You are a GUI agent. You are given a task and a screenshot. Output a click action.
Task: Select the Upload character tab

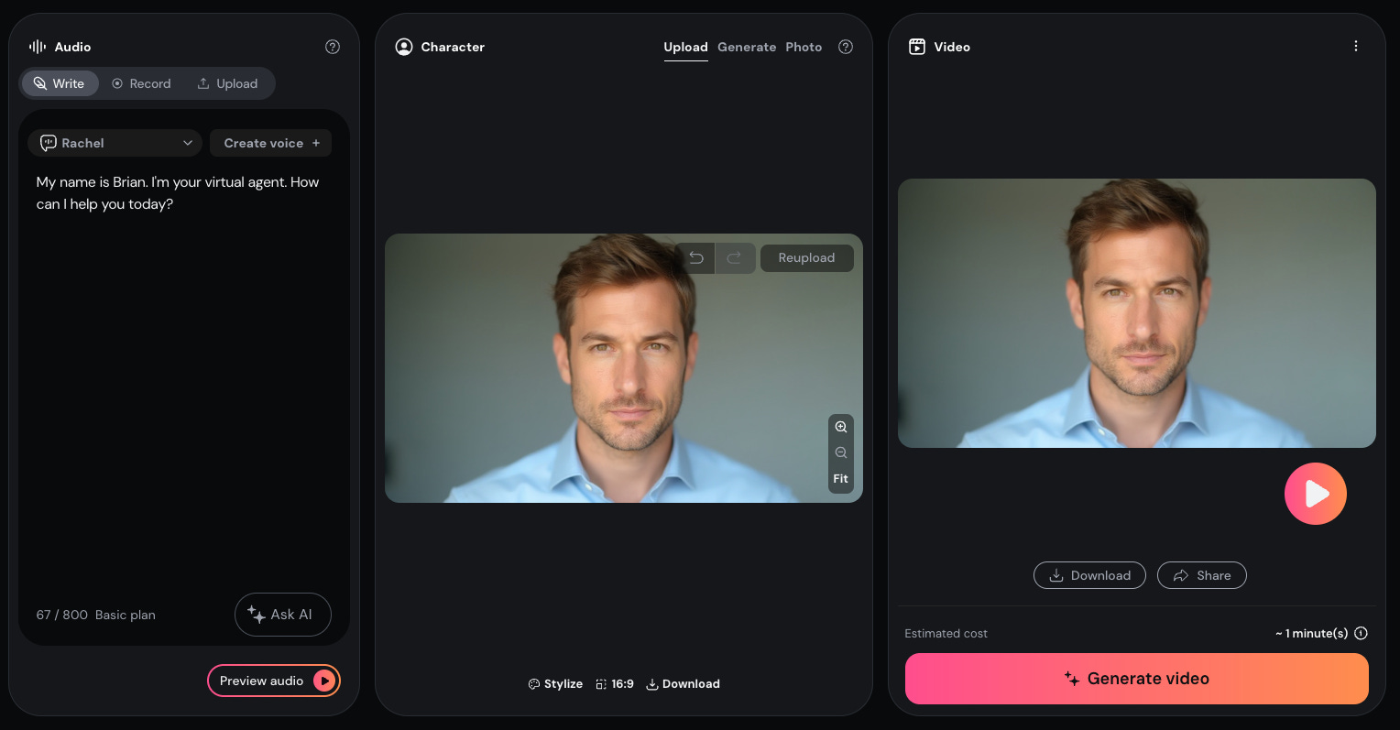click(x=685, y=48)
